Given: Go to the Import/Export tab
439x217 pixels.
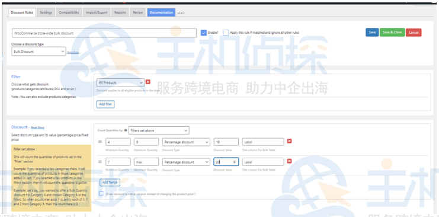Looking at the screenshot, I should click(97, 12).
